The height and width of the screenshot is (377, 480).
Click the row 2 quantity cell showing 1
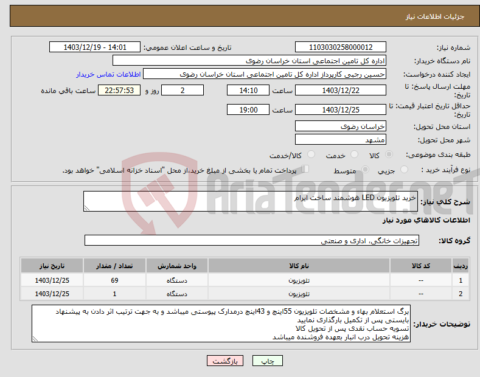(x=114, y=294)
